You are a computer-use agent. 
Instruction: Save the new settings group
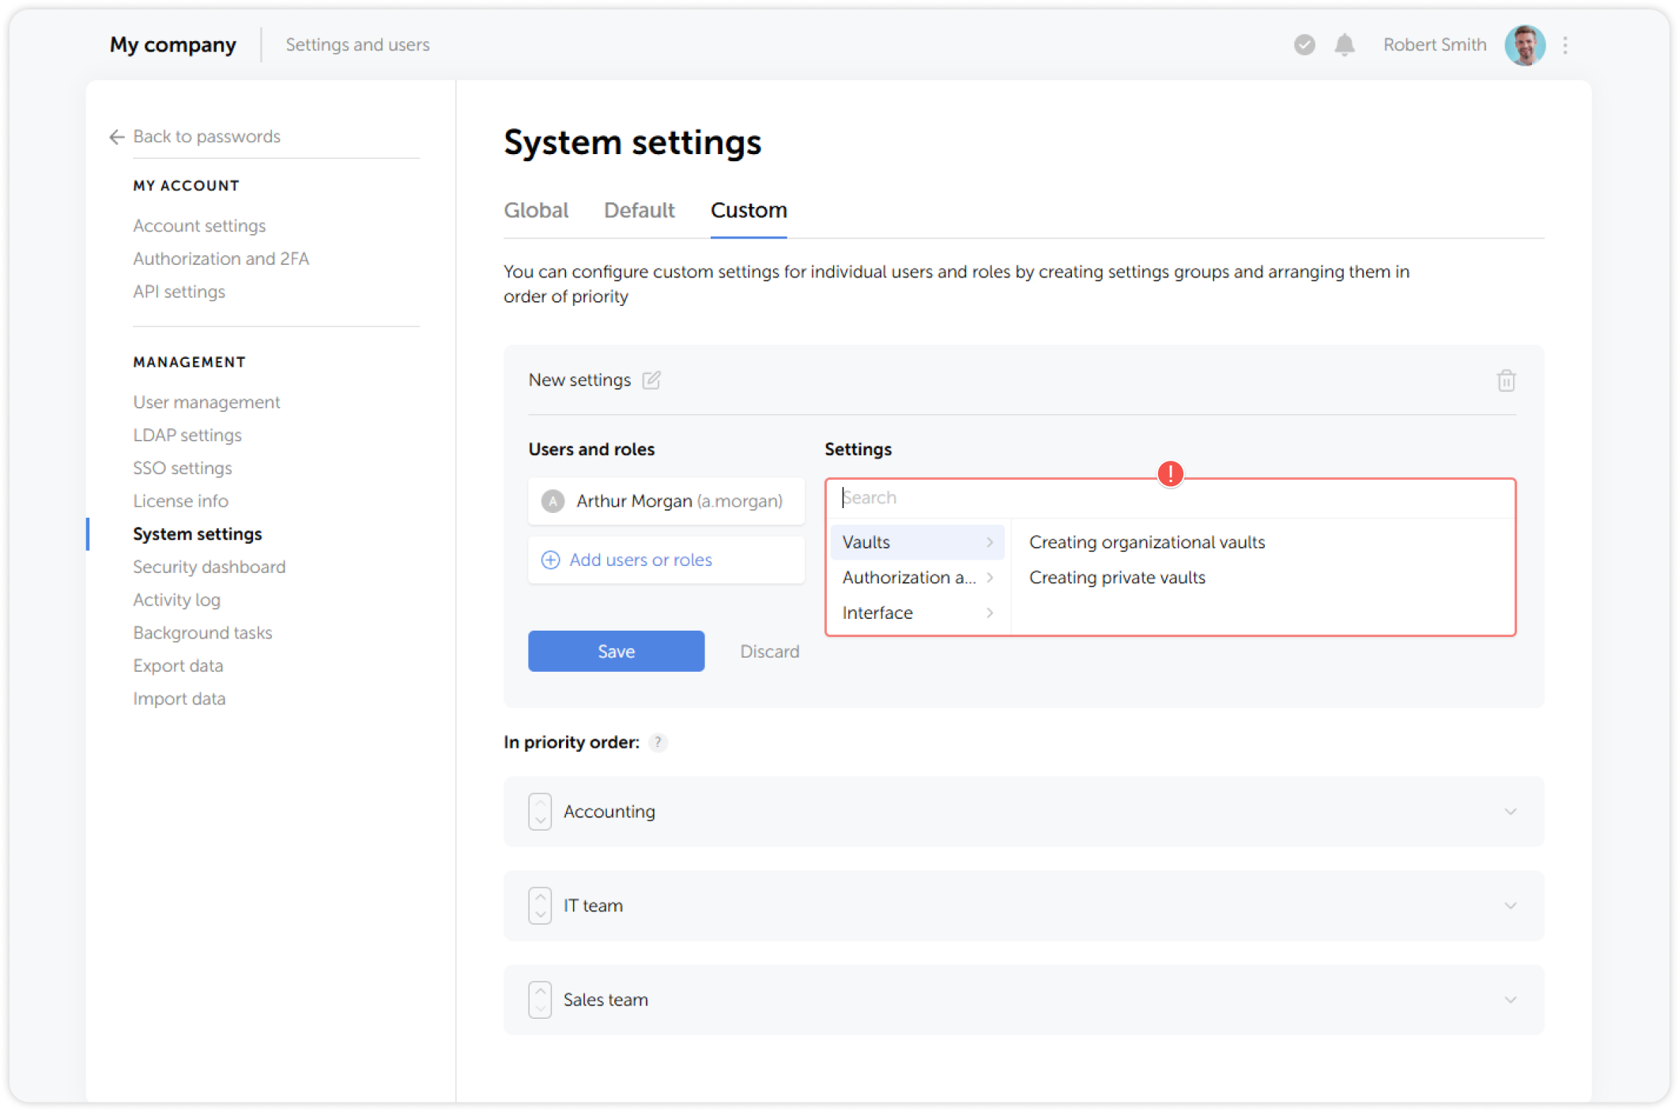(x=616, y=650)
